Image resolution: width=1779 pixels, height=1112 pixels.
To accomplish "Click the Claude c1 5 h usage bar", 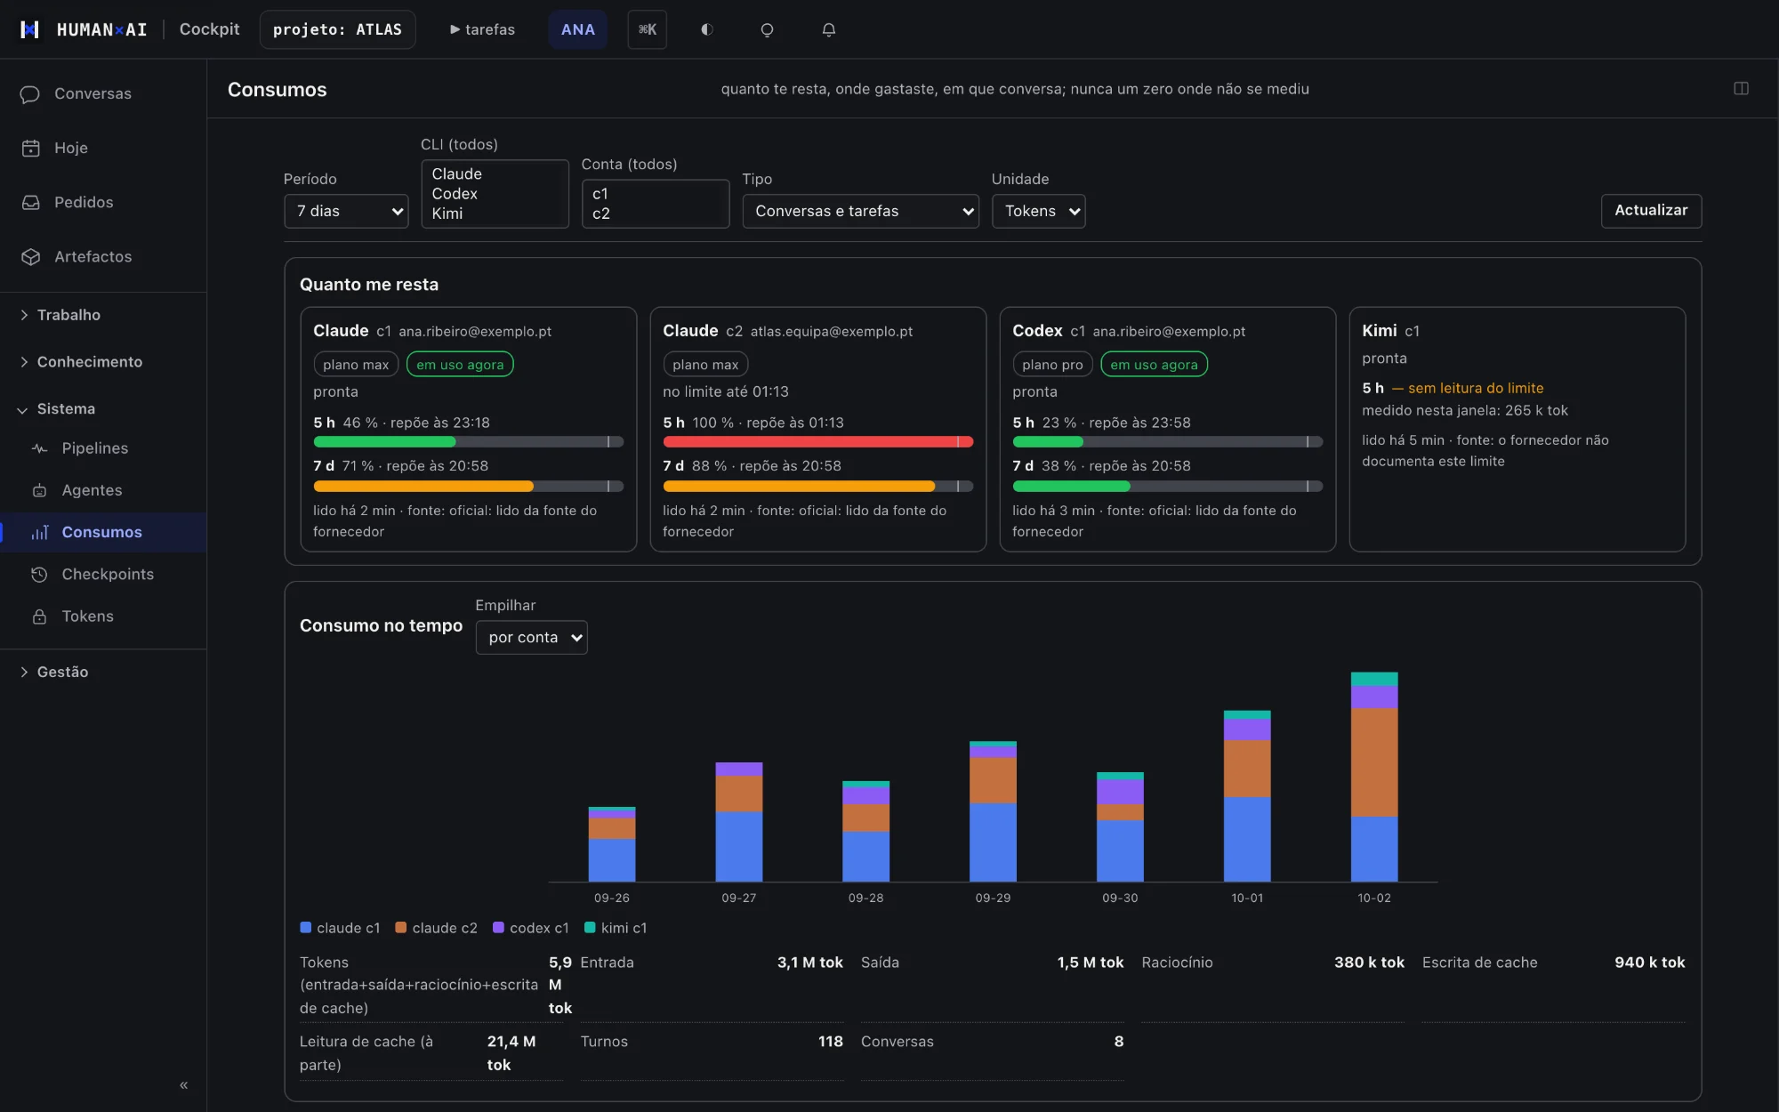I will pos(468,442).
